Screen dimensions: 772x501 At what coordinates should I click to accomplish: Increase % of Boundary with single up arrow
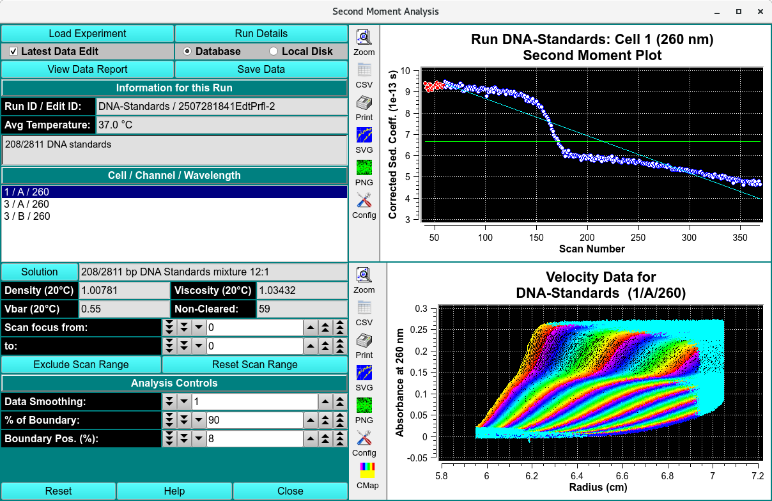(x=310, y=420)
